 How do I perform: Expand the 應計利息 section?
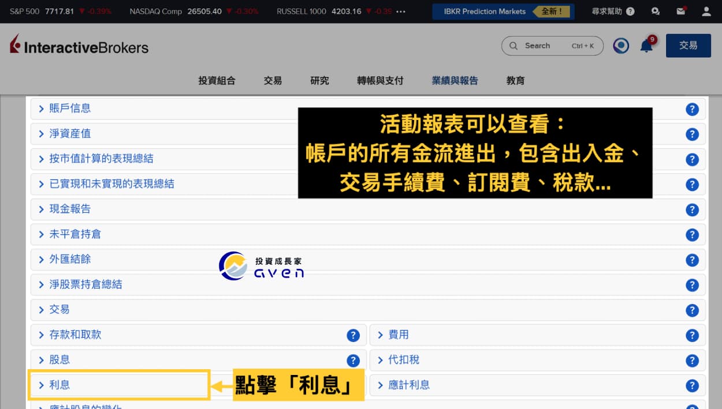538,385
